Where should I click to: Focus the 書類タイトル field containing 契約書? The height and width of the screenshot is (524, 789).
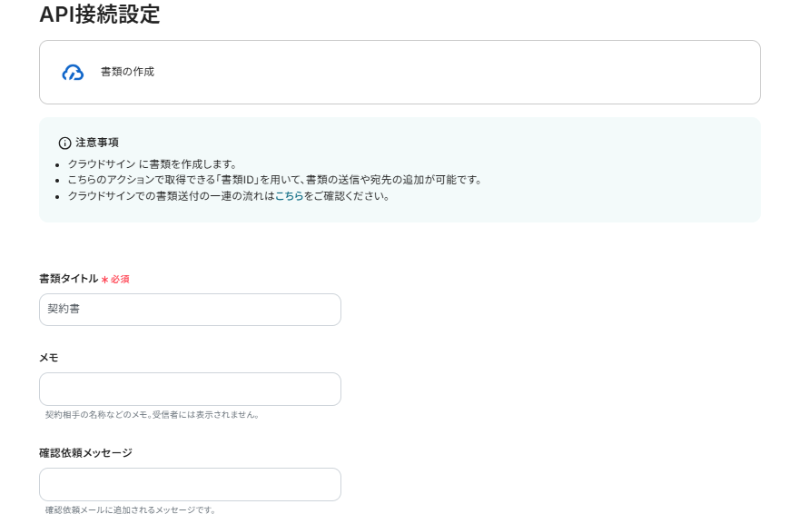pyautogui.click(x=190, y=310)
